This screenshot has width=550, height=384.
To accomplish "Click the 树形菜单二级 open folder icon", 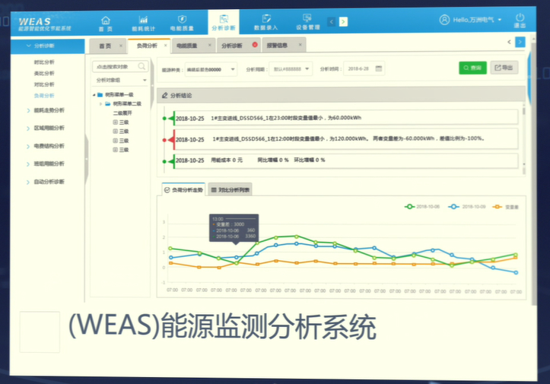I will 108,104.
